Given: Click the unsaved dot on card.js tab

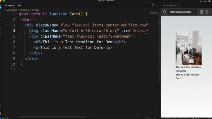Looking at the screenshot, I should pyautogui.click(x=19, y=6).
